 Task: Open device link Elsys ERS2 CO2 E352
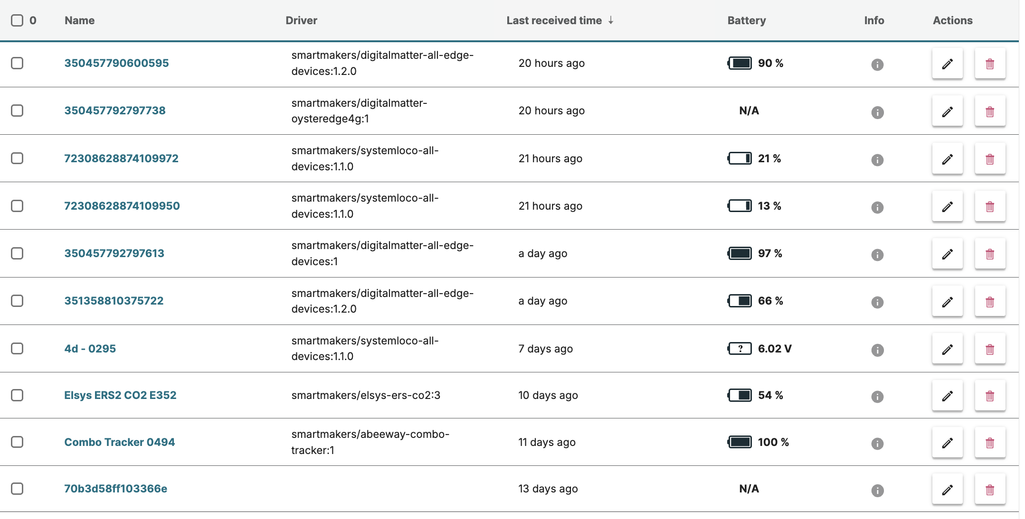[120, 395]
